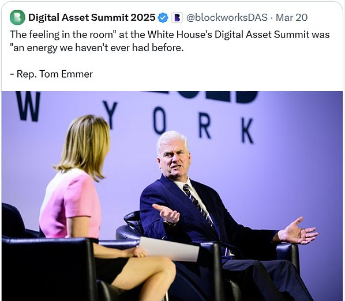This screenshot has height=301, width=345.
Task: Open the Mar 20 timestamp permalink
Action: (x=291, y=18)
